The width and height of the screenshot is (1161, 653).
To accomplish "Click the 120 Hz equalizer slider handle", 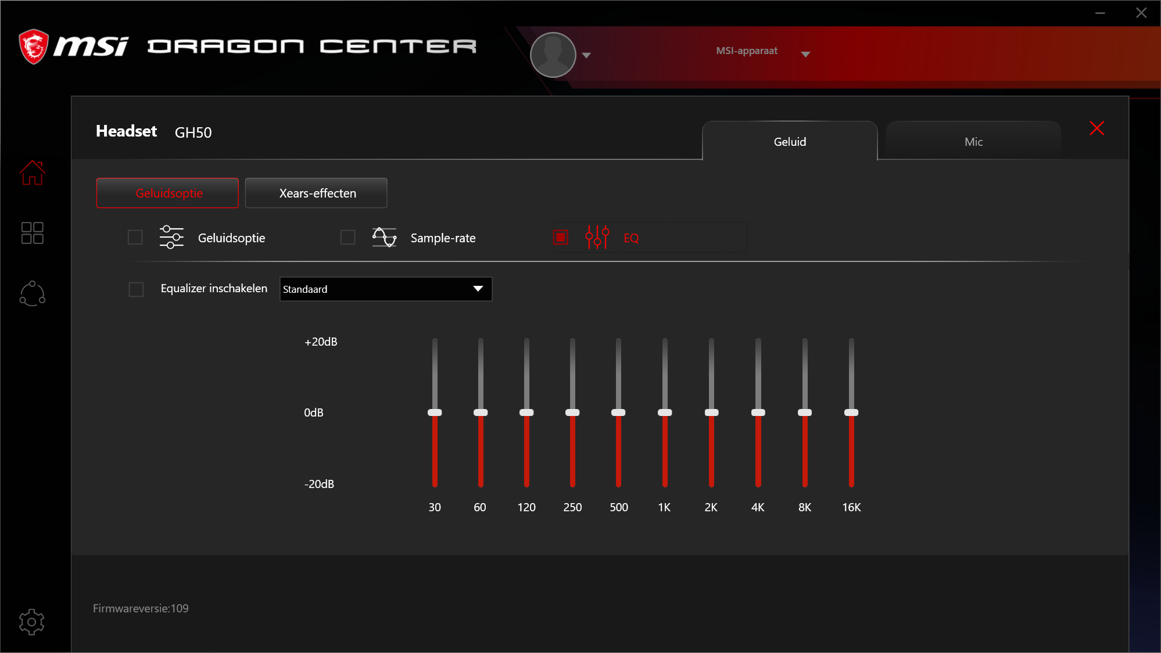I will click(526, 412).
